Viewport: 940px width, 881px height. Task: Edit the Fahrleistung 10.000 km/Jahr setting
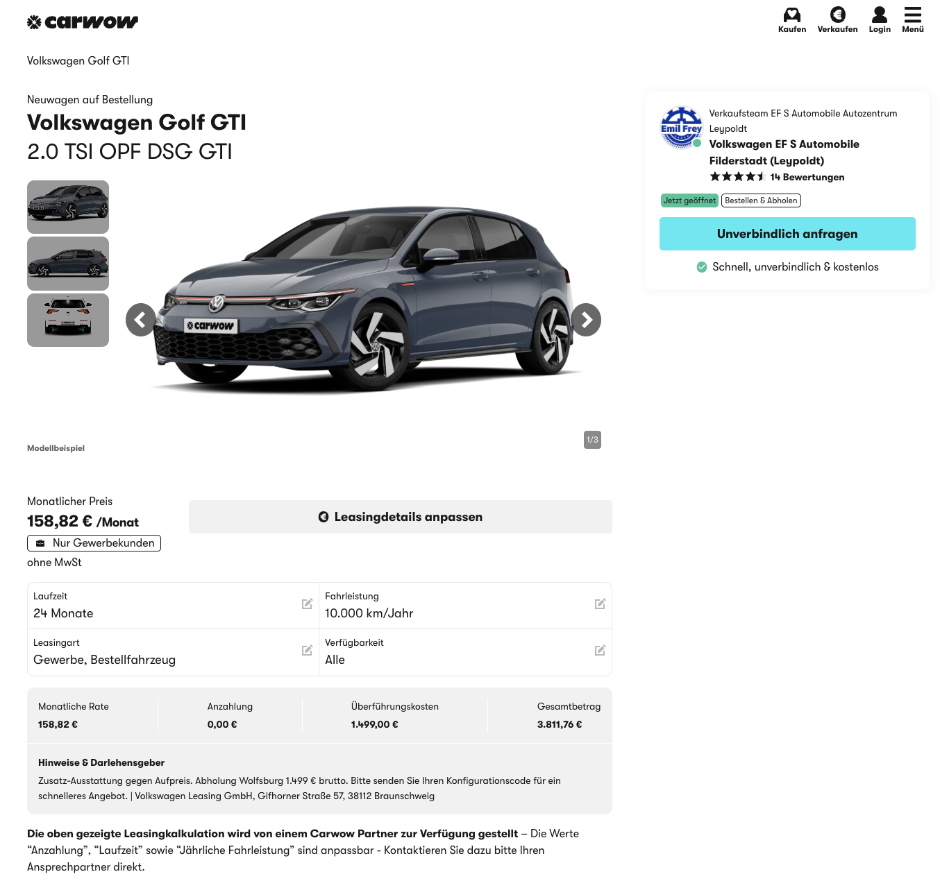(x=600, y=604)
